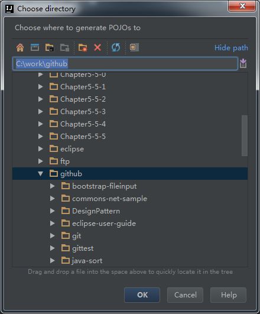Screen dimensions: 260x314
Task: Expand the DesignPattern folder arrow
Action: 53,211
